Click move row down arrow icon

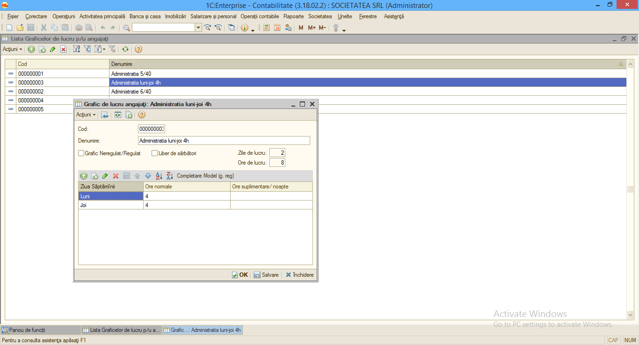(148, 176)
